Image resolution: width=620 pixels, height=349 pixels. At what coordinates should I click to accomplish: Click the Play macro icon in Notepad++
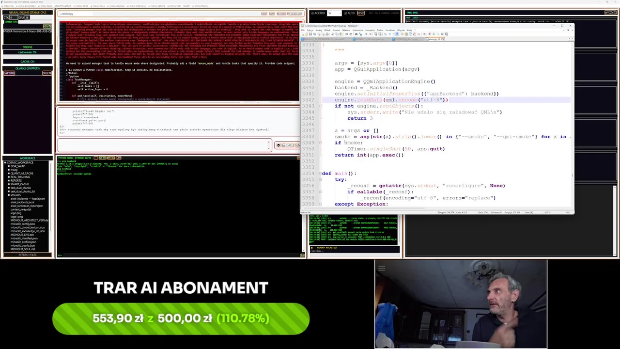click(x=438, y=34)
